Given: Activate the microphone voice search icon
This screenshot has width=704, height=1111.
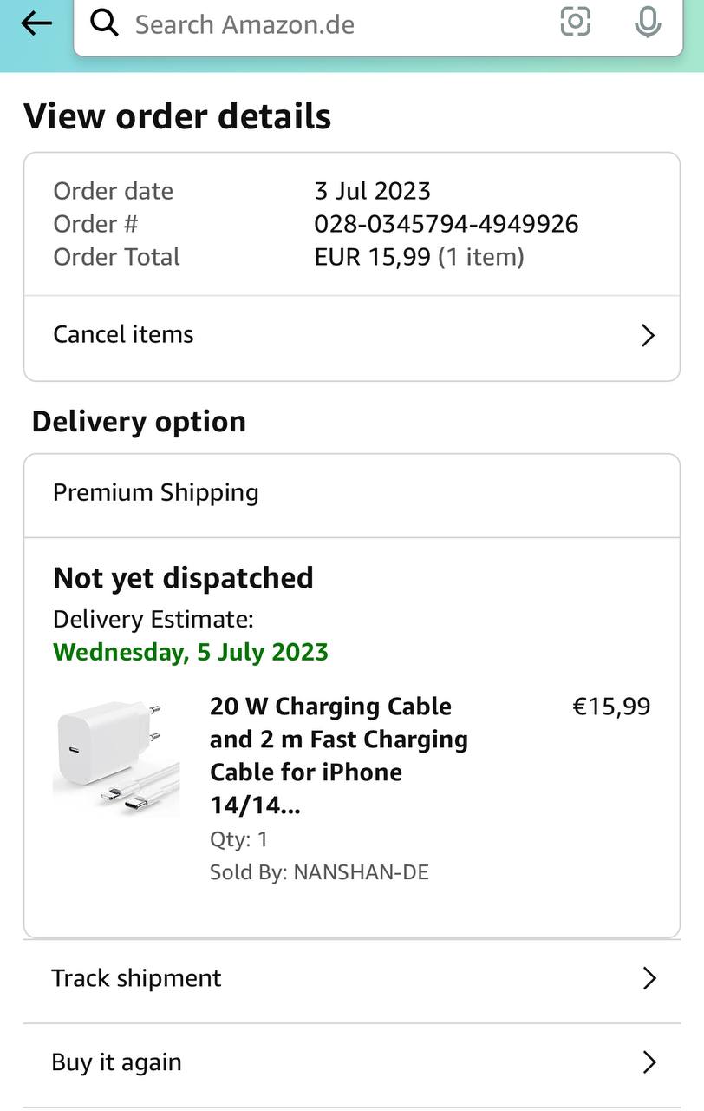Looking at the screenshot, I should (x=647, y=22).
